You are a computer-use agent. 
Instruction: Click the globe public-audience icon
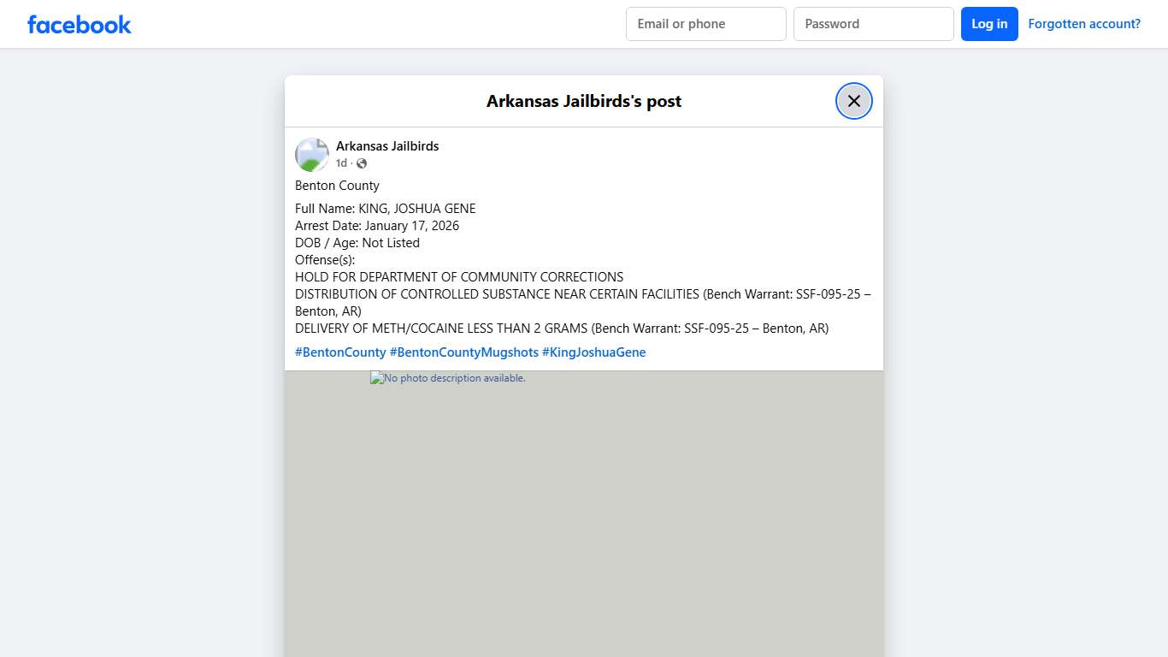coord(361,163)
